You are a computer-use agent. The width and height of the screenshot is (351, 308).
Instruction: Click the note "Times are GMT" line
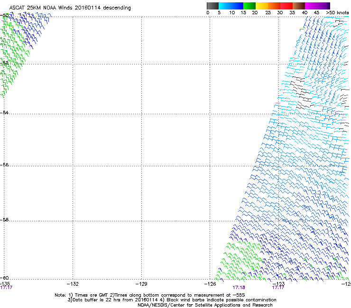click(x=150, y=295)
